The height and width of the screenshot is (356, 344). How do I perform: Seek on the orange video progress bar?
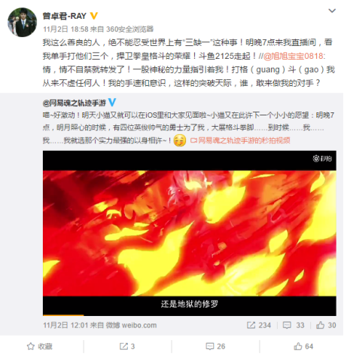pos(190,315)
